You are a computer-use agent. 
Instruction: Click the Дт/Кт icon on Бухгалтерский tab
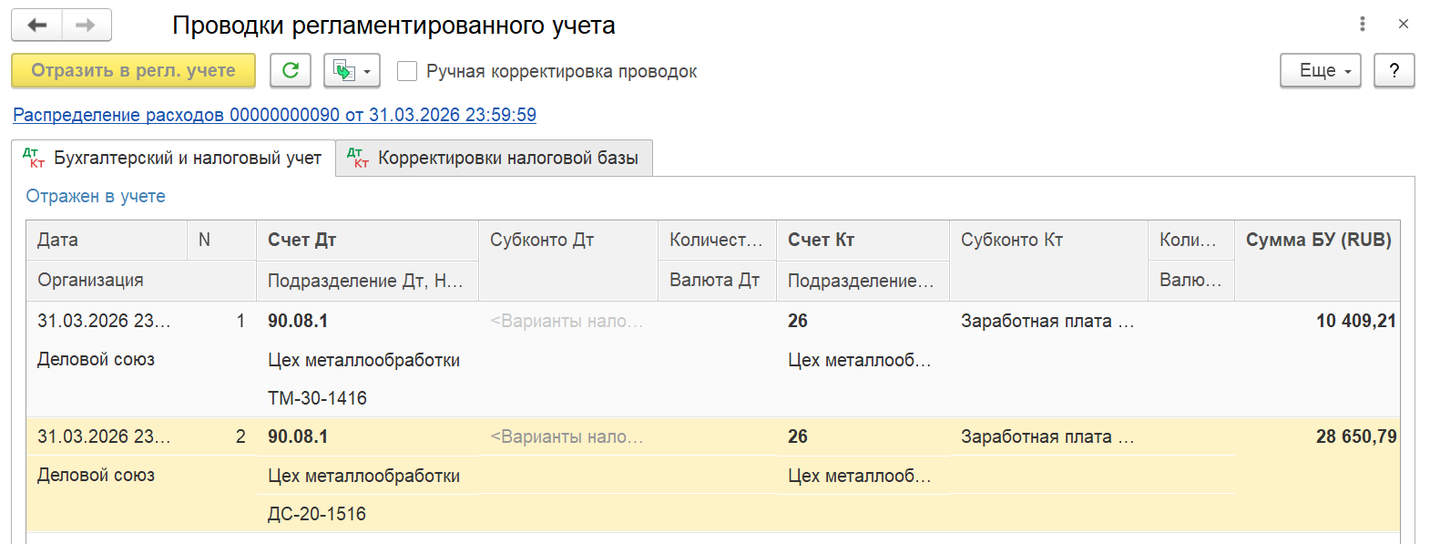coord(34,158)
